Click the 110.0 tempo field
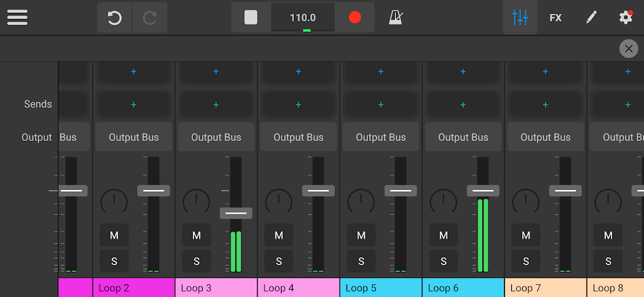 point(302,18)
